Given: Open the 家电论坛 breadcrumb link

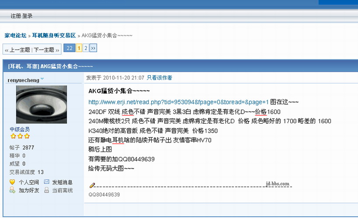Looking at the screenshot, I should pyautogui.click(x=15, y=35).
